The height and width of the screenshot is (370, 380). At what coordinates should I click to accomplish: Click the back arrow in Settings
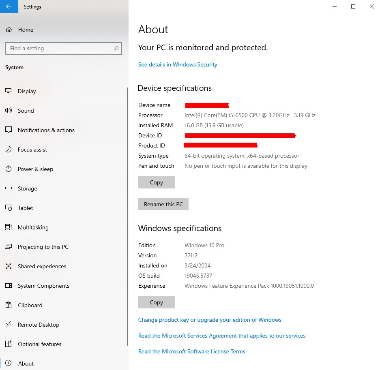click(x=9, y=6)
